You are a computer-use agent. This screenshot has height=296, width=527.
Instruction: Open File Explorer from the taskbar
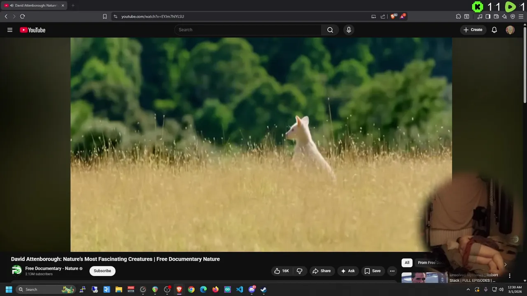(119, 289)
